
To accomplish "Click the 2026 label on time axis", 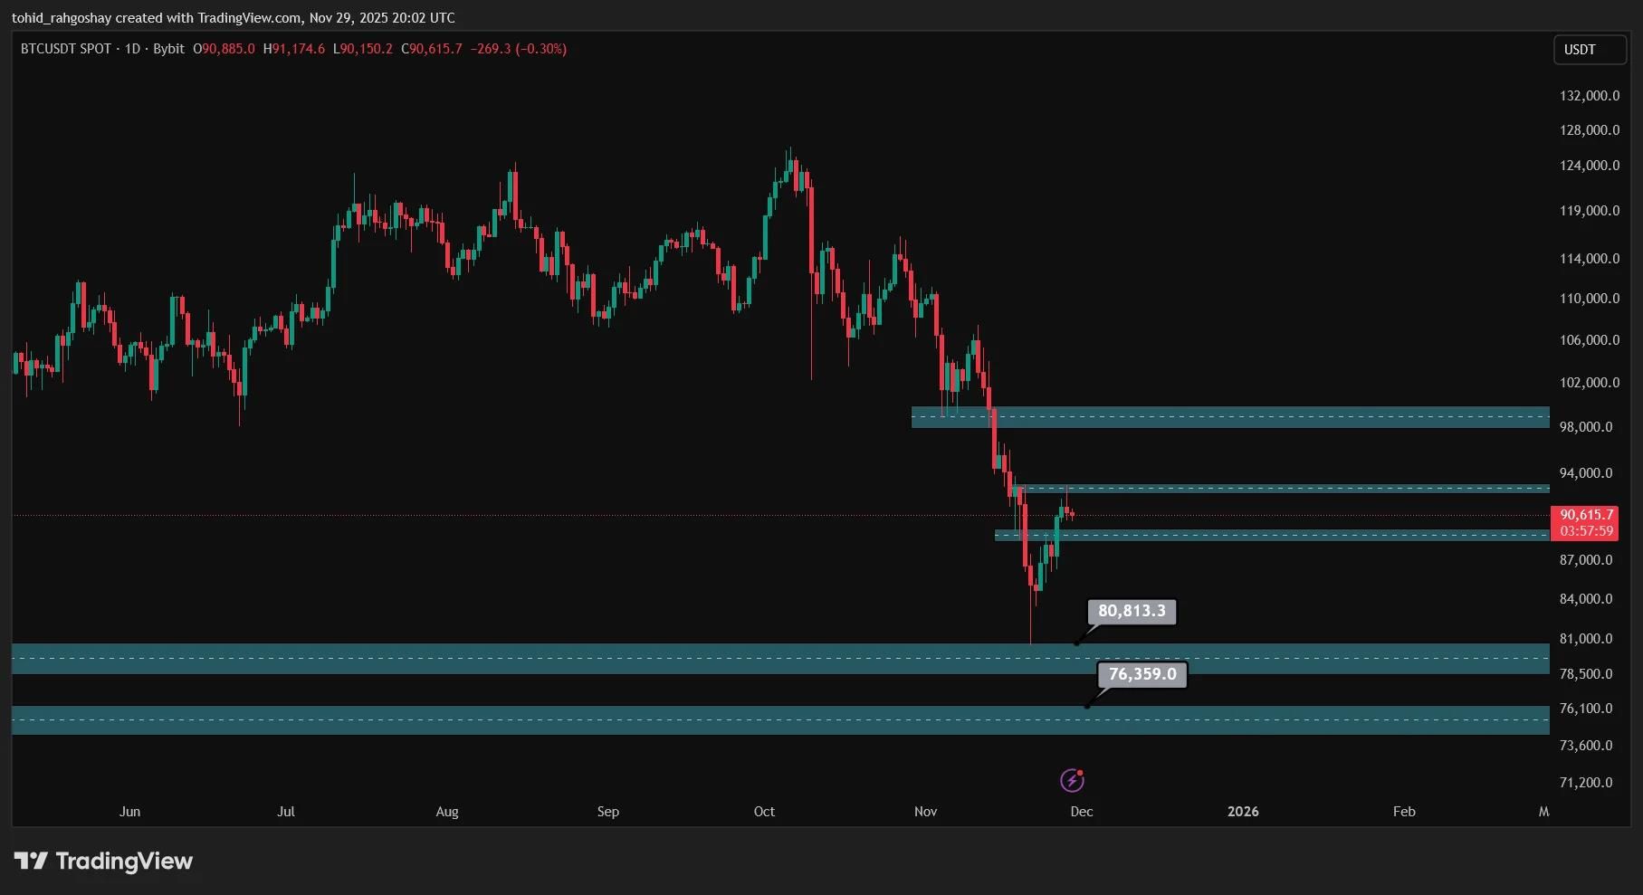I will point(1242,812).
